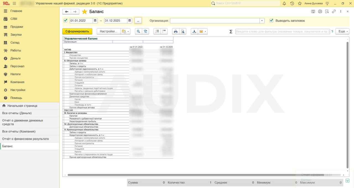Switch to Отчёт о финансовом результате tab
Image resolution: width=354 pixels, height=188 pixels.
(30, 139)
